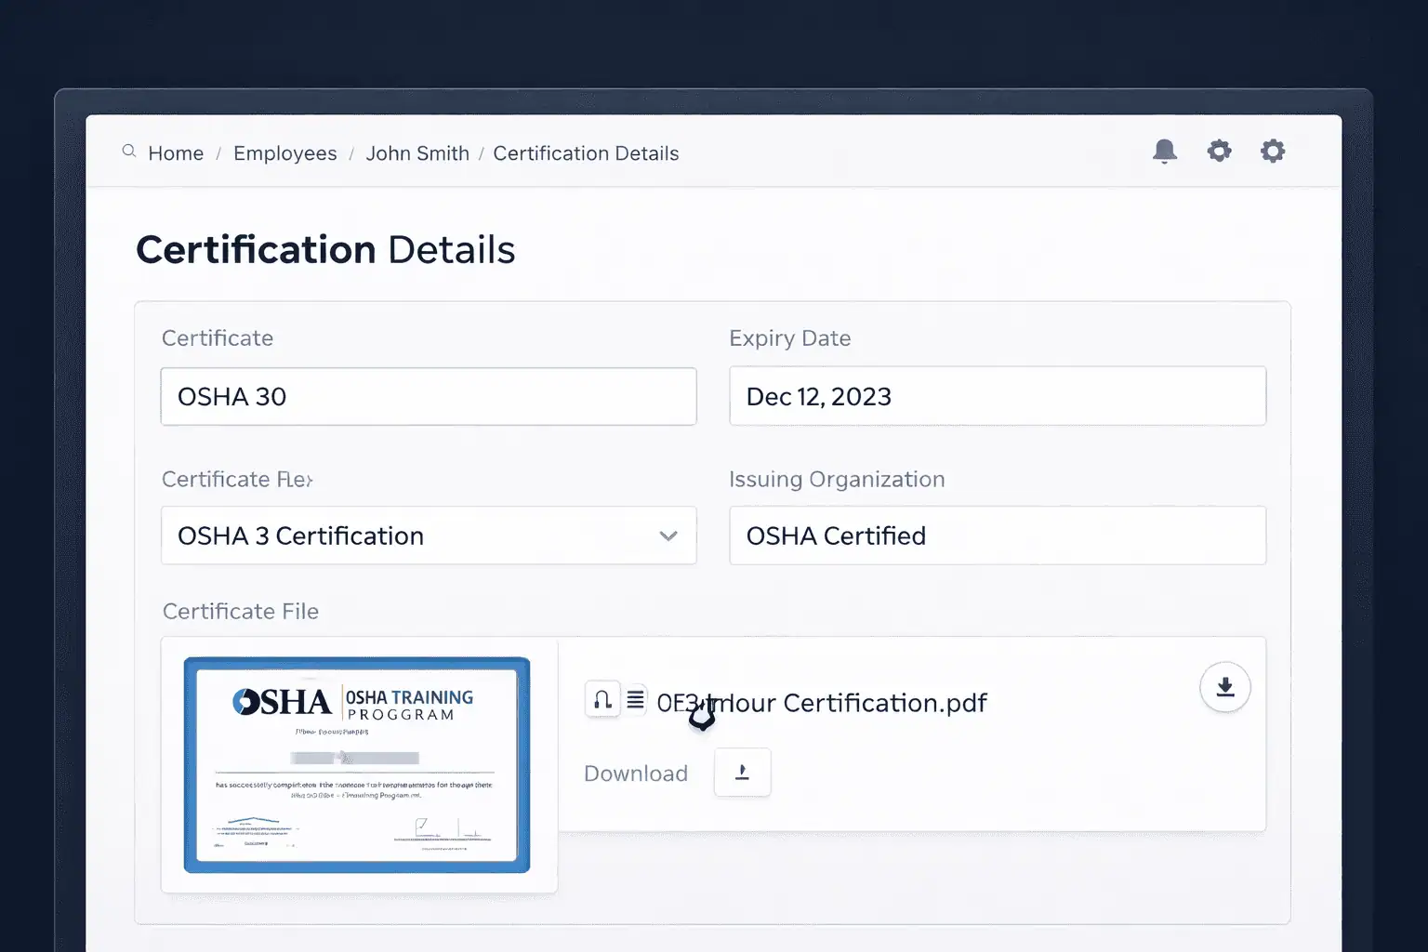The height and width of the screenshot is (952, 1428).
Task: Click the OSHA 30 certificate field
Action: 429,396
